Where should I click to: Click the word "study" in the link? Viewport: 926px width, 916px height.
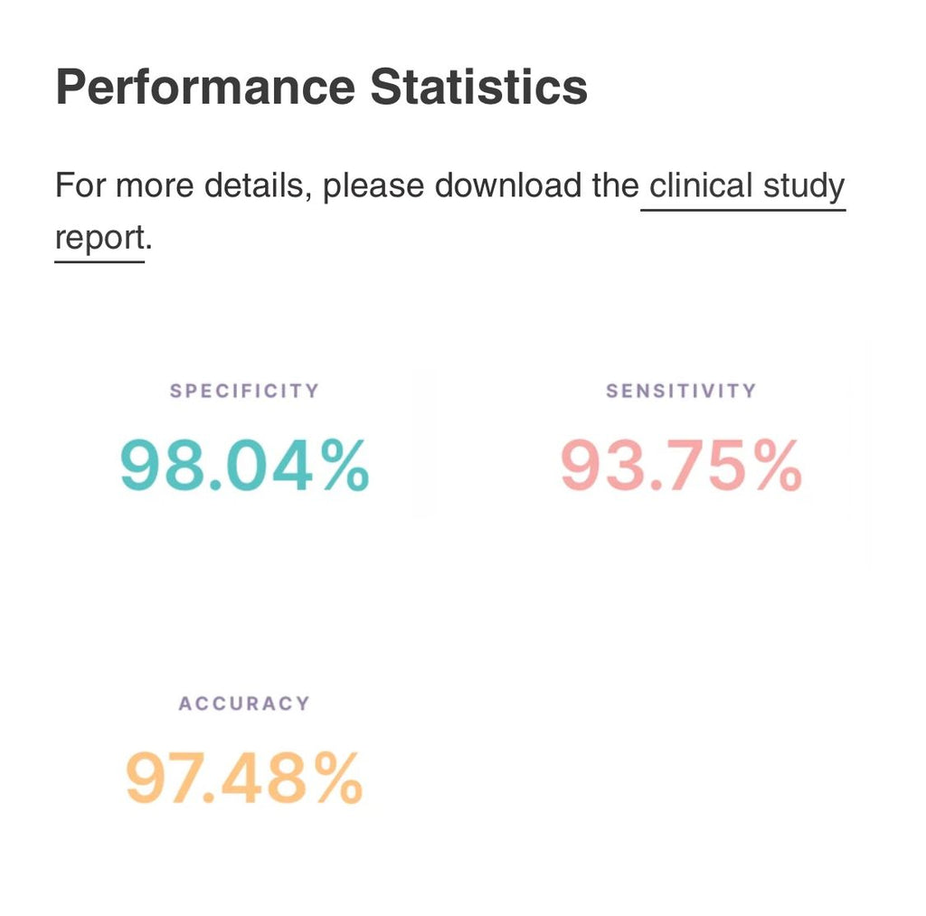(x=804, y=186)
